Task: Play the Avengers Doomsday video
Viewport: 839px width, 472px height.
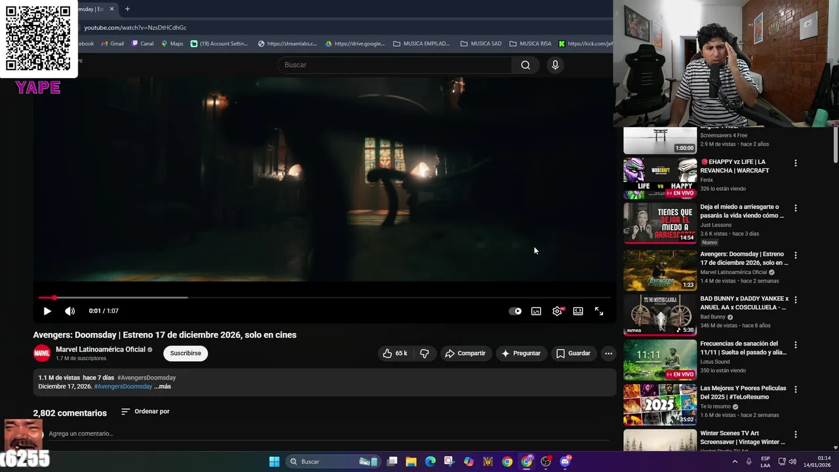Action: point(47,311)
